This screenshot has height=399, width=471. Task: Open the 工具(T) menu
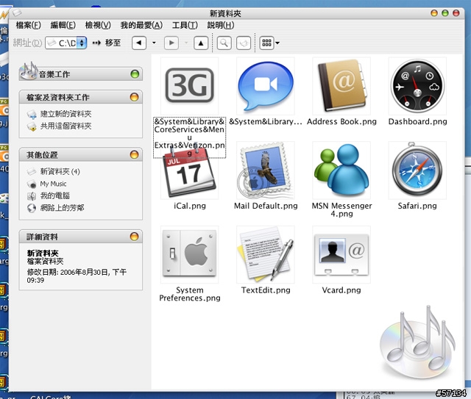(x=185, y=25)
